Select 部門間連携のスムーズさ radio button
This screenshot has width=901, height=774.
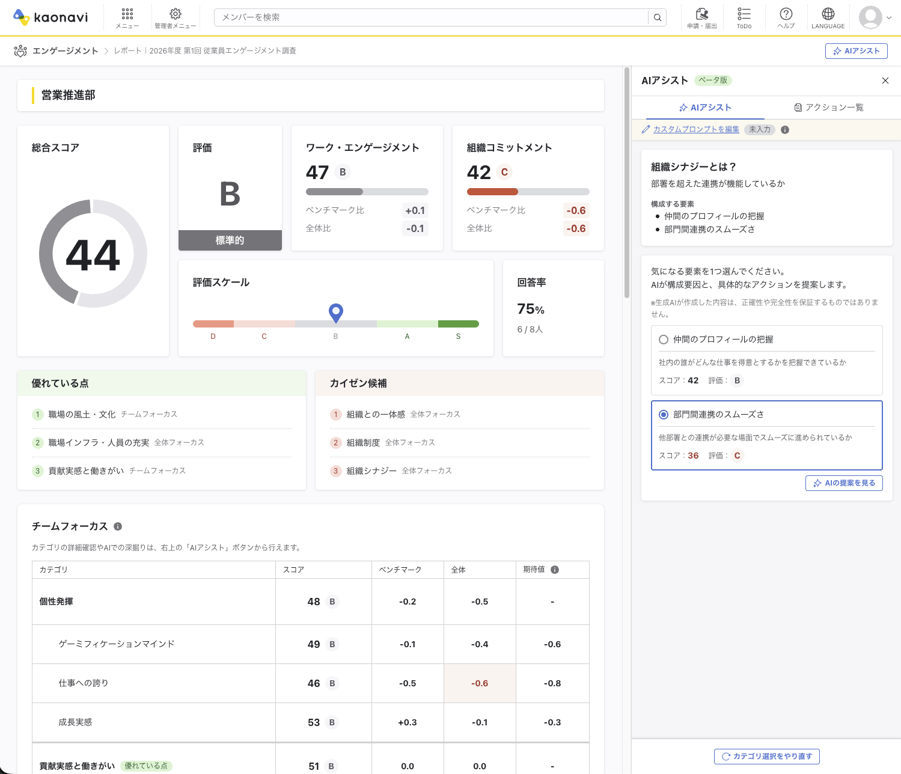[x=664, y=415]
